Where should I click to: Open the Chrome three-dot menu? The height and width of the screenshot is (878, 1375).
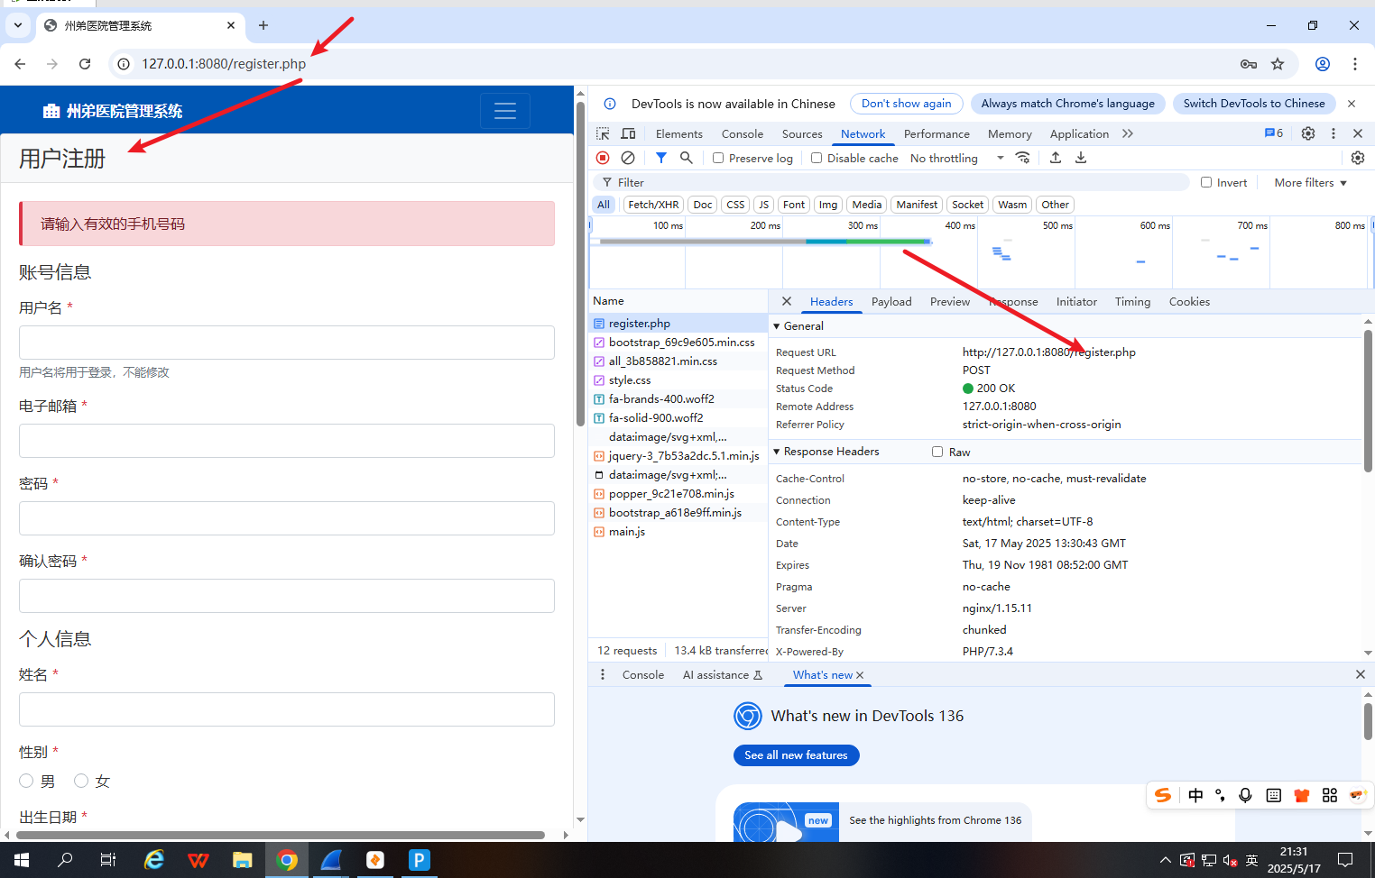[x=1355, y=64]
